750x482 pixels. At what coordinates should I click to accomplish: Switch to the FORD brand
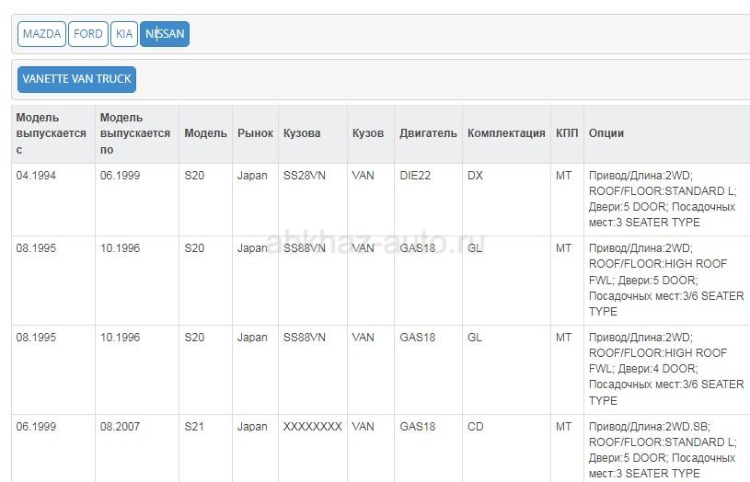coord(88,34)
